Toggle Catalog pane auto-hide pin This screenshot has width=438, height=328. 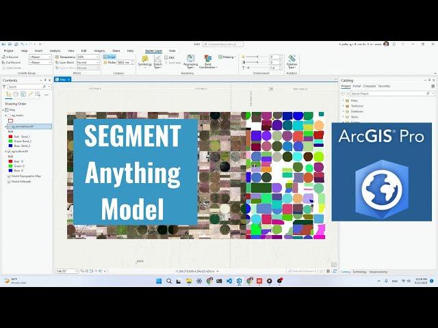(430, 81)
